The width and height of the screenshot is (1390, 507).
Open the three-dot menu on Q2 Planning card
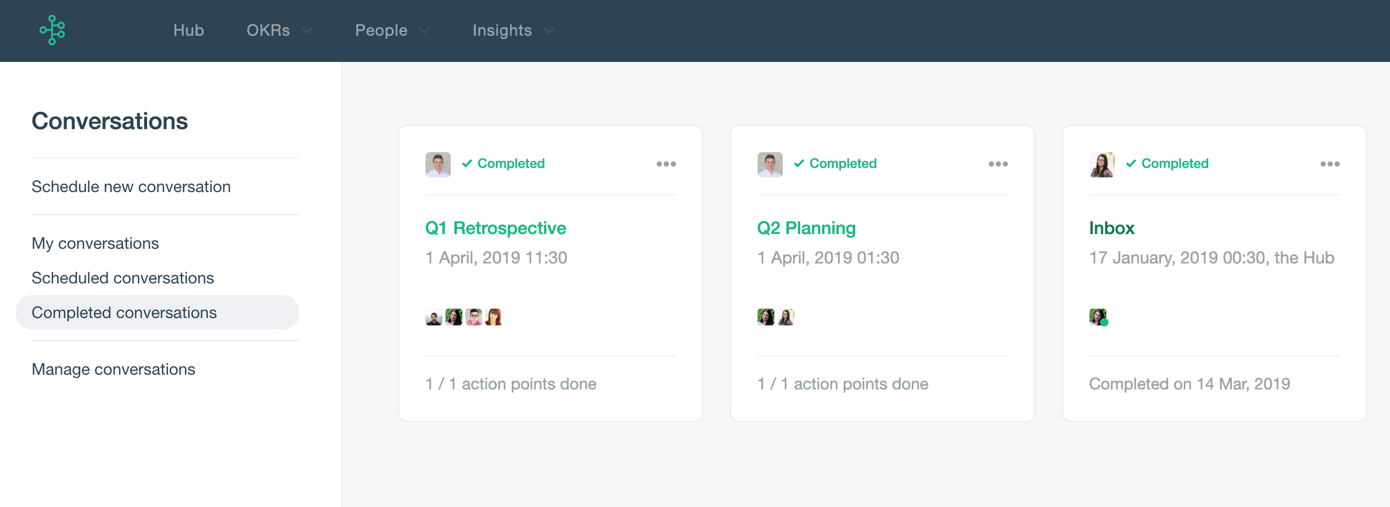tap(998, 164)
